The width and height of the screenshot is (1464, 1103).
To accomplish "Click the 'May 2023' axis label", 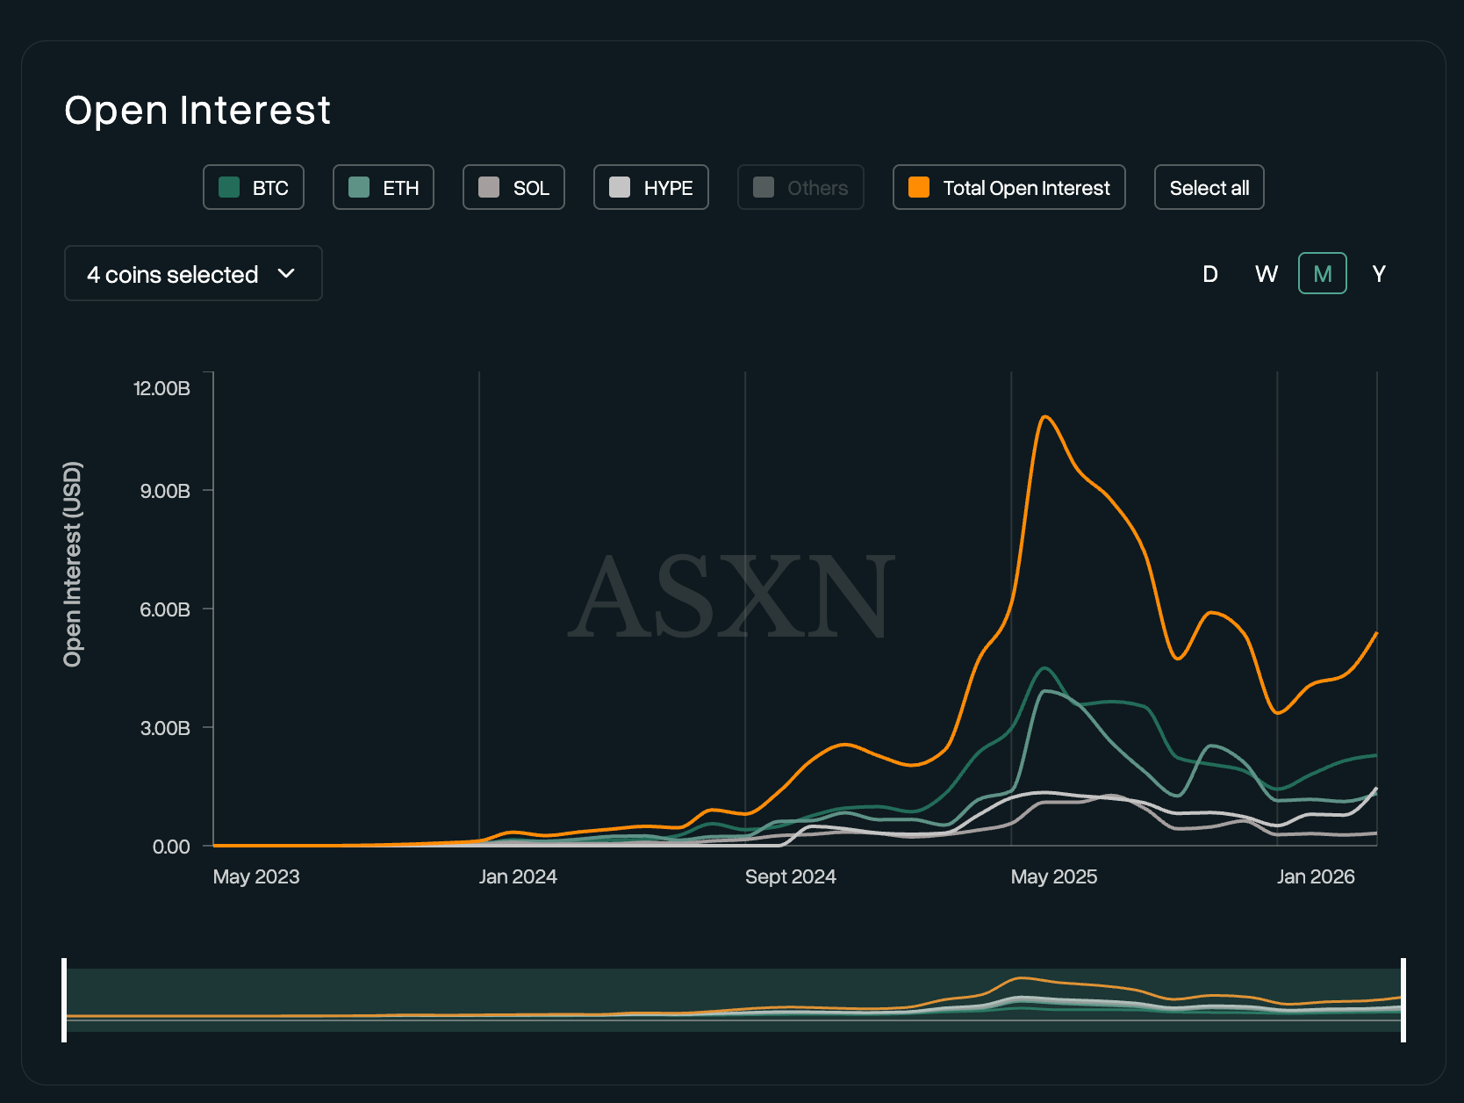I will click(256, 876).
